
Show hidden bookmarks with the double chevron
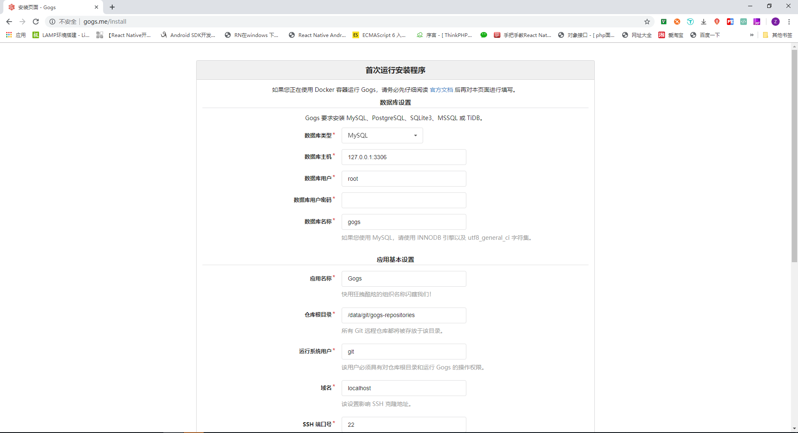(x=752, y=35)
